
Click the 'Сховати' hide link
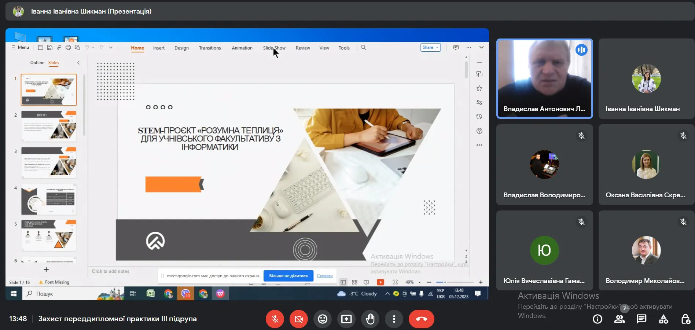click(x=325, y=276)
